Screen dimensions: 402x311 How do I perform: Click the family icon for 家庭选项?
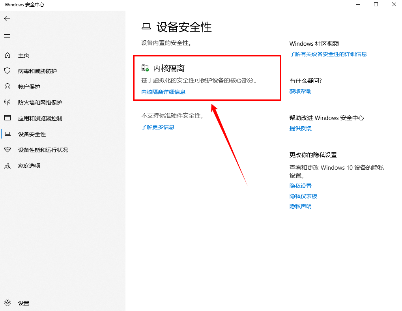coord(7,166)
